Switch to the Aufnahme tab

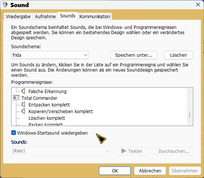click(45, 16)
